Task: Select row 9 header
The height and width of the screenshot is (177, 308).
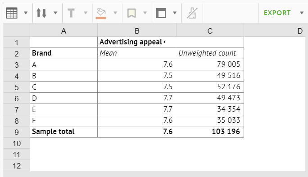Action: click(17, 132)
